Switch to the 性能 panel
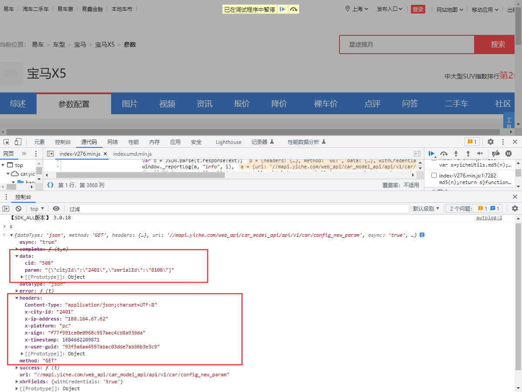 [133, 142]
